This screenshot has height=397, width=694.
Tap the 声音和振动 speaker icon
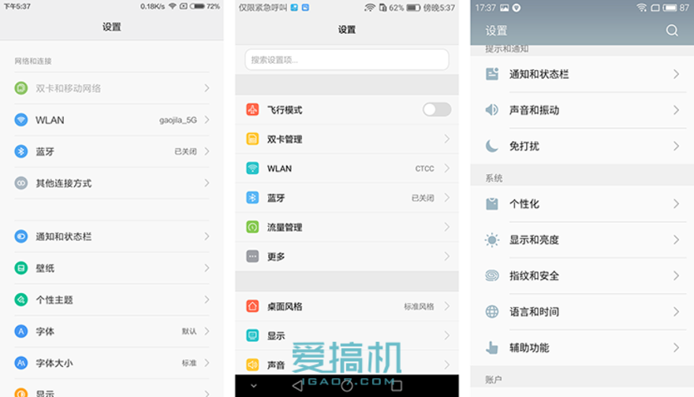pos(492,109)
